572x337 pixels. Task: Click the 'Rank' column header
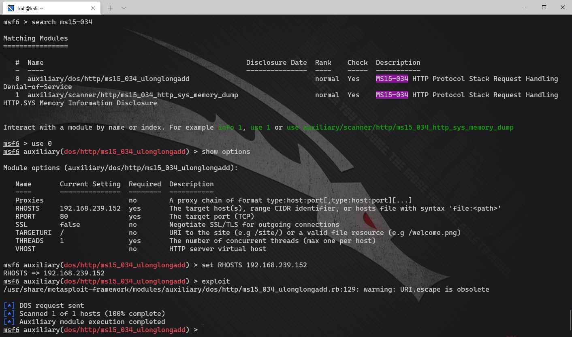323,62
